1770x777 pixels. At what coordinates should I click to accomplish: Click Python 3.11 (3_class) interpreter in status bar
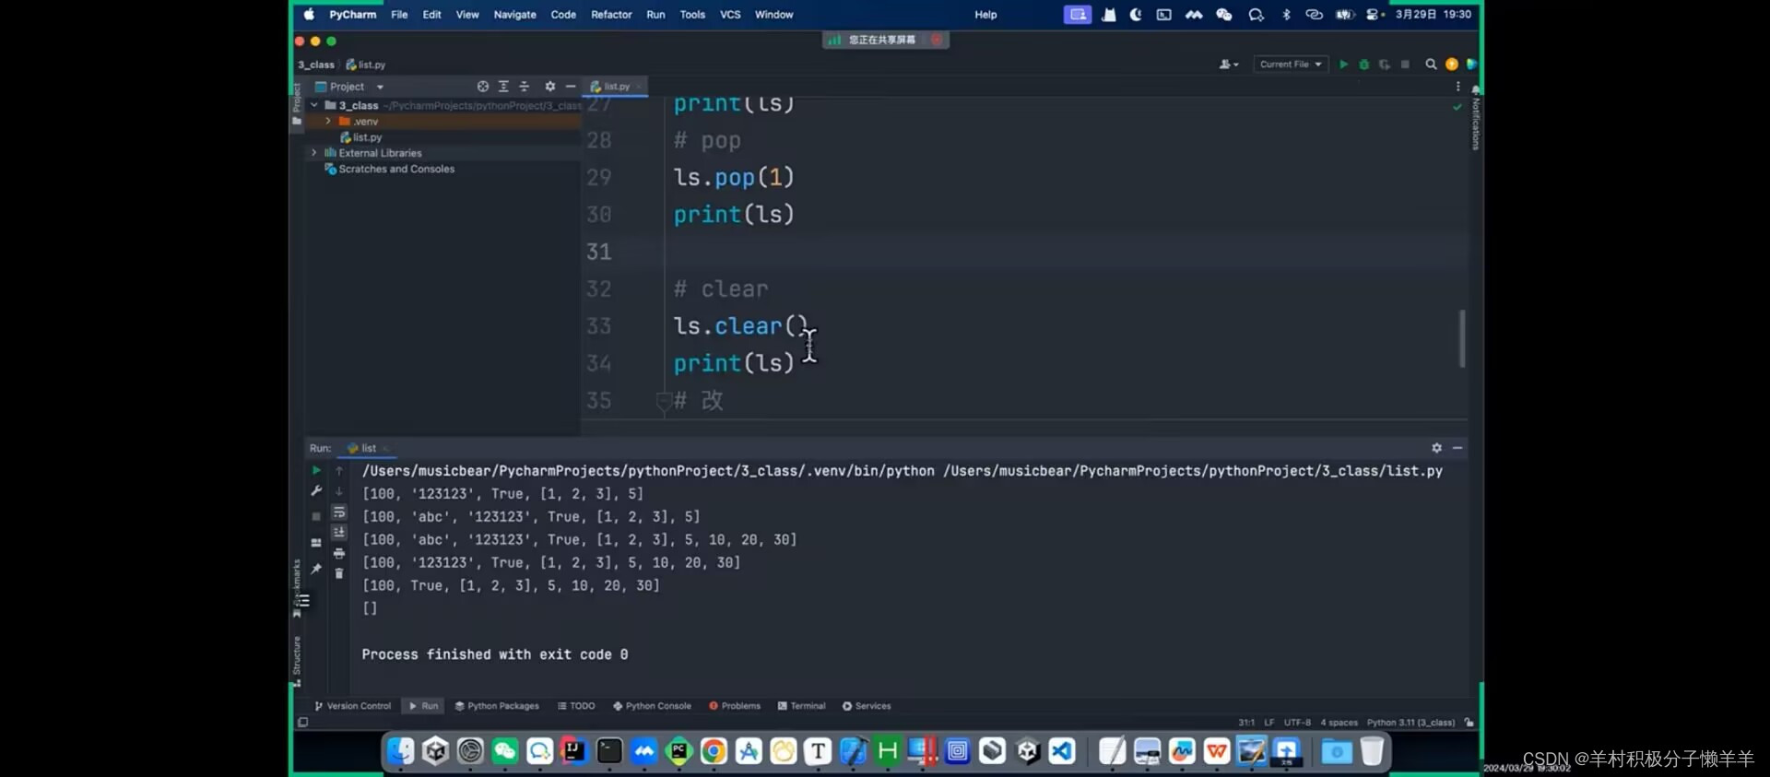(1410, 723)
